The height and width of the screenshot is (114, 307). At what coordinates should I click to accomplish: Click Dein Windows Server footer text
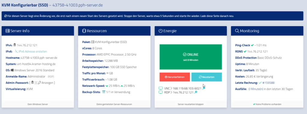click(38, 104)
